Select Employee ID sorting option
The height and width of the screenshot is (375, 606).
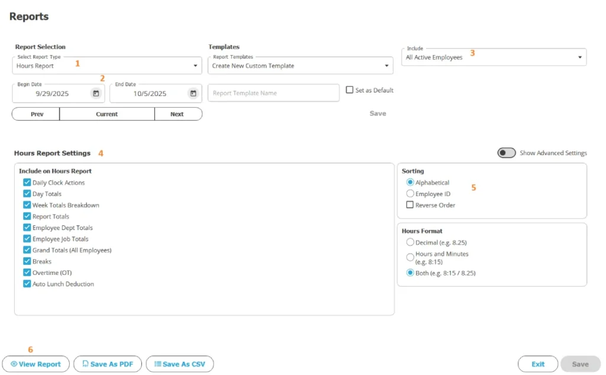(410, 194)
